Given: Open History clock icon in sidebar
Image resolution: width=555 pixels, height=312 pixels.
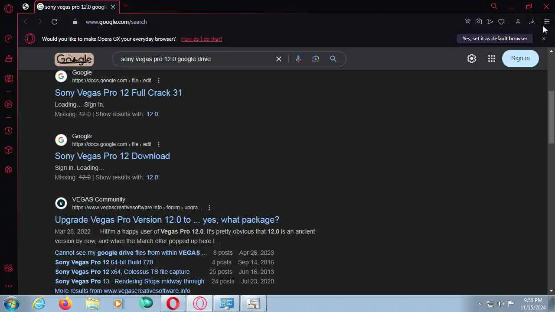Looking at the screenshot, I should coord(8,131).
